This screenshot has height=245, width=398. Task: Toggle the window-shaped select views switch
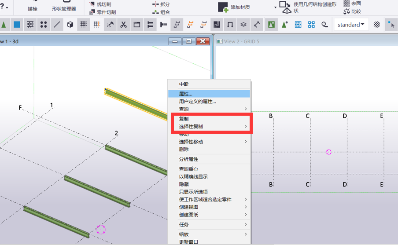(x=137, y=25)
